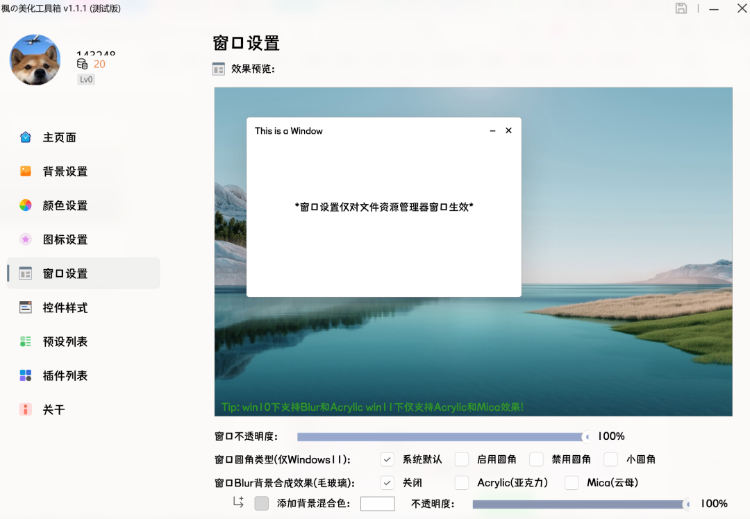Click the orange coin count 20

tap(99, 64)
